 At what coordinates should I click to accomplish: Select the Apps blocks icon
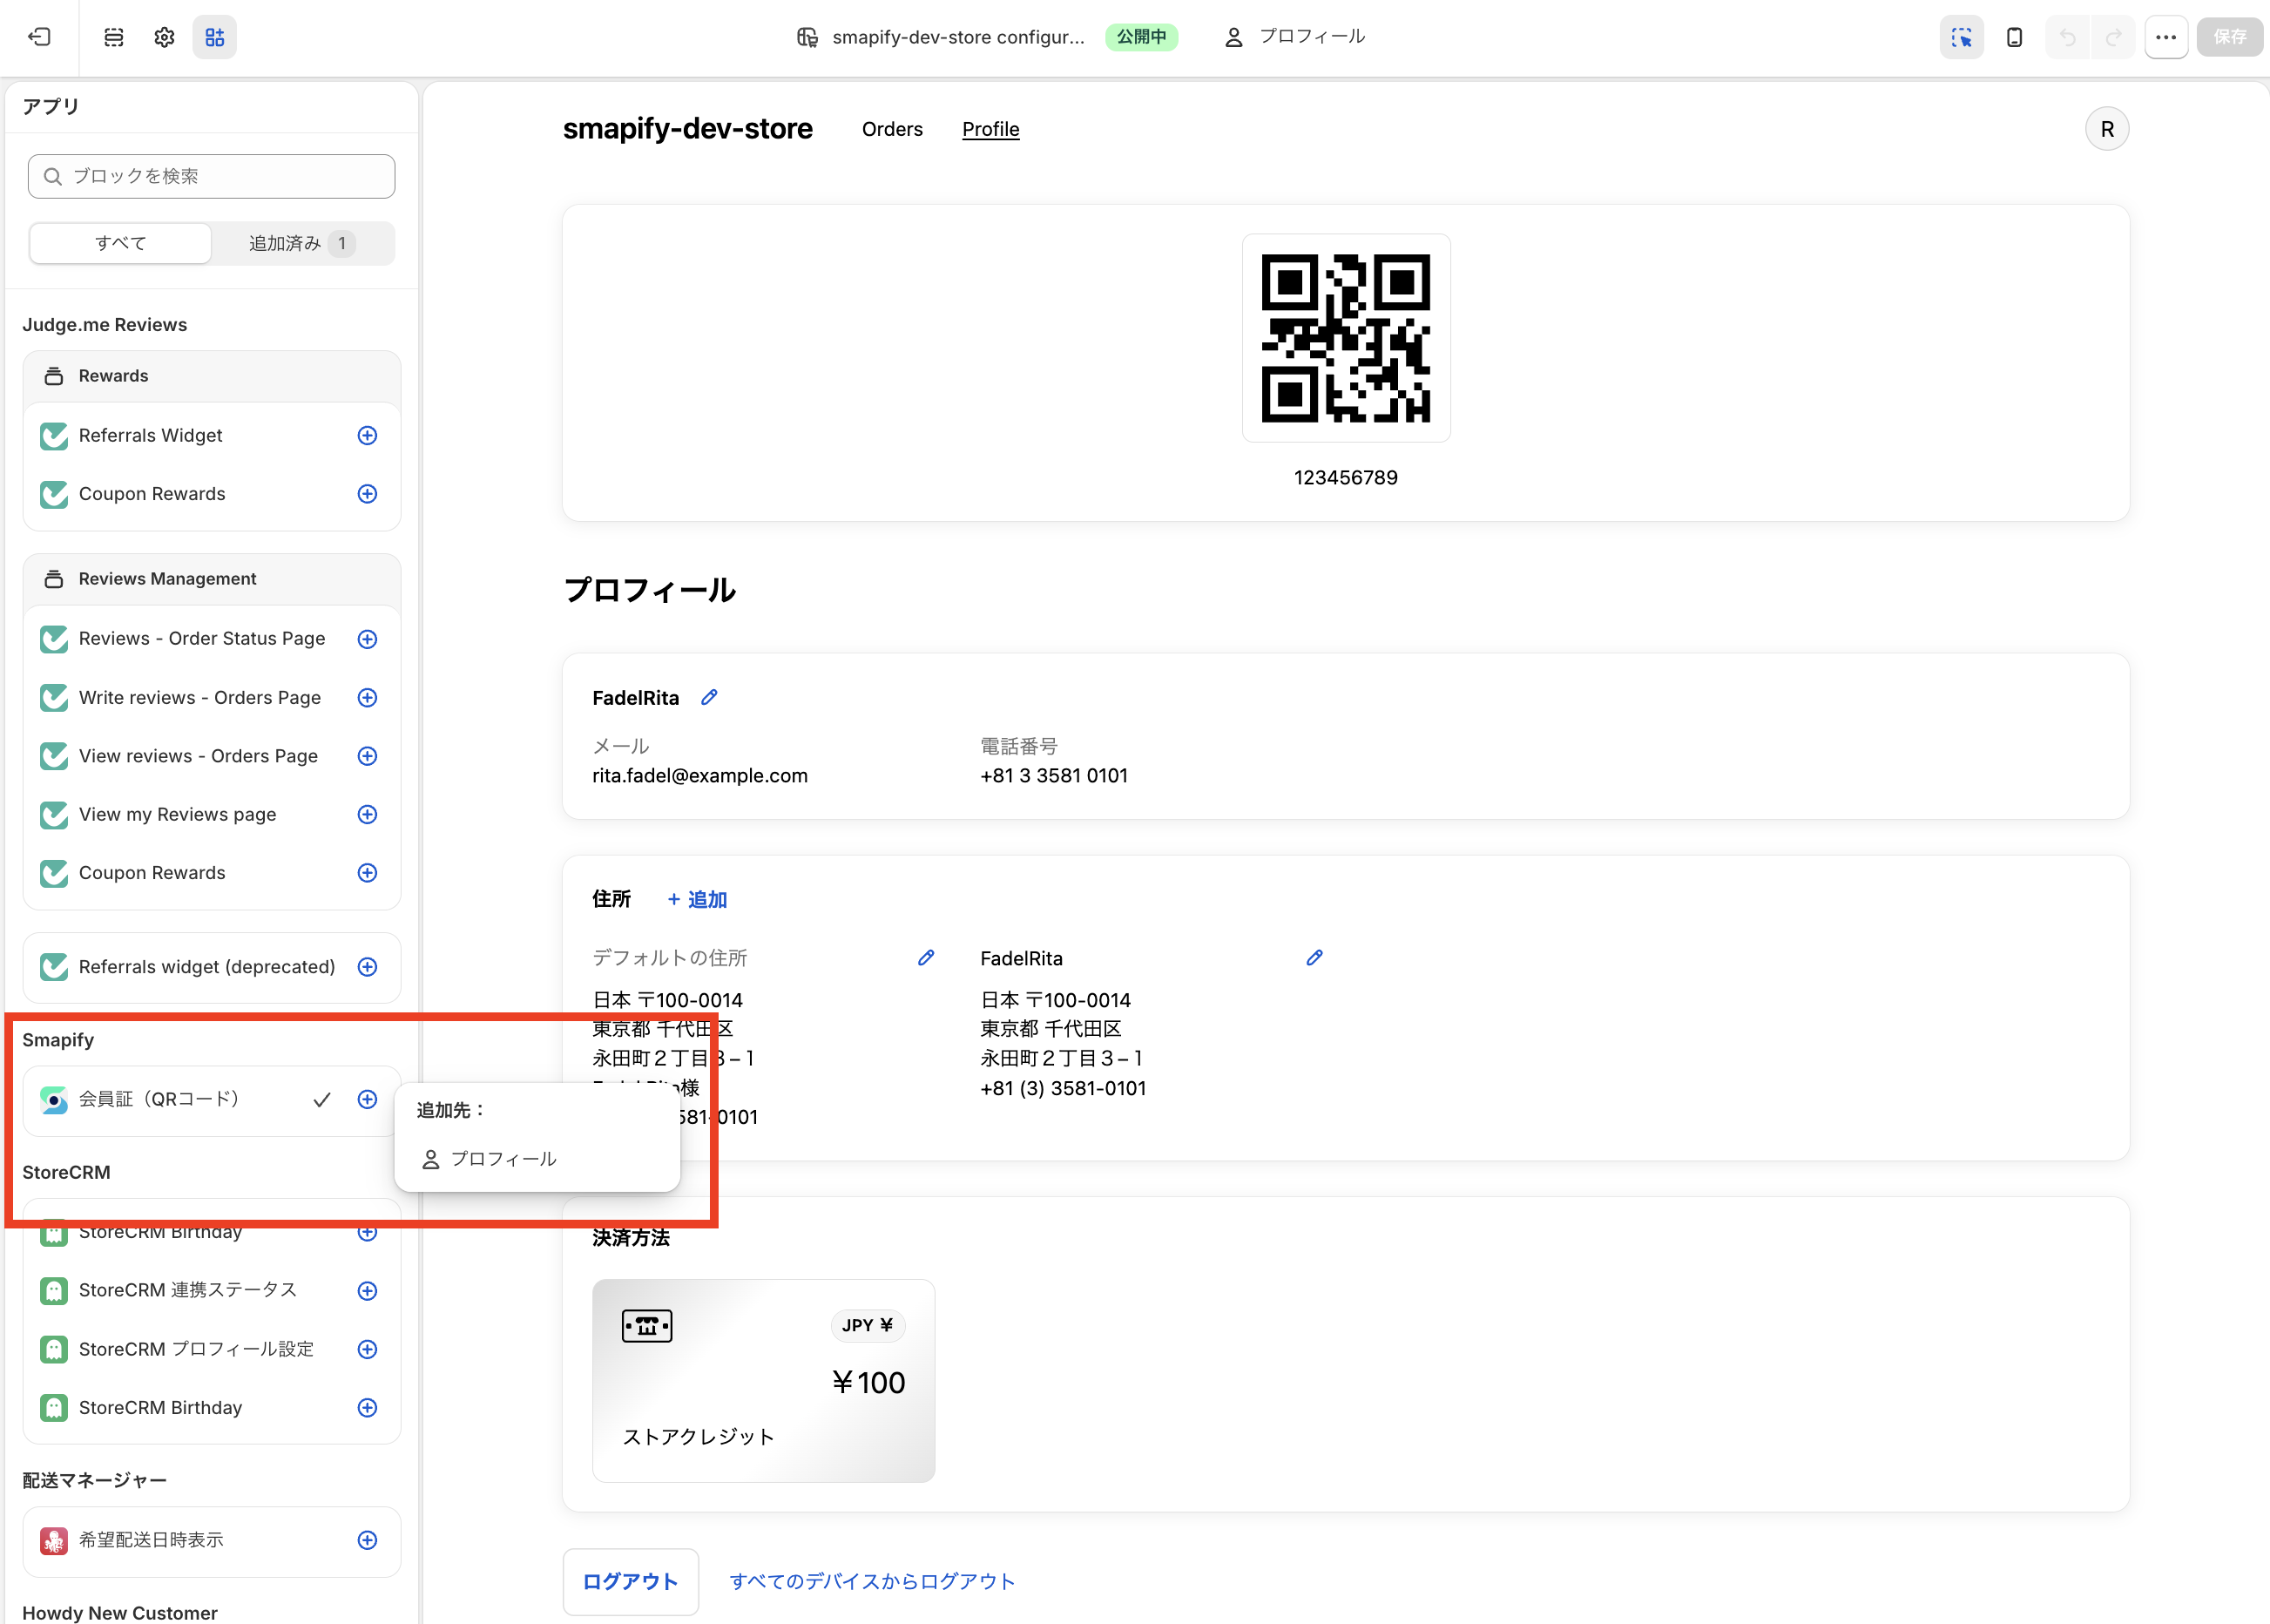click(x=215, y=37)
